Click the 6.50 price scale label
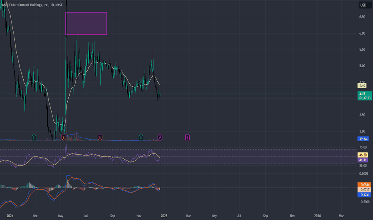Image resolution: width=373 pixels, height=220 pixels. [362, 17]
